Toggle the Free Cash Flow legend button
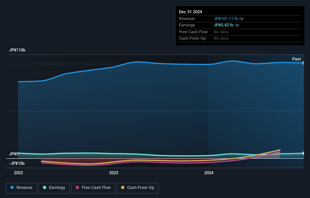 93,188
